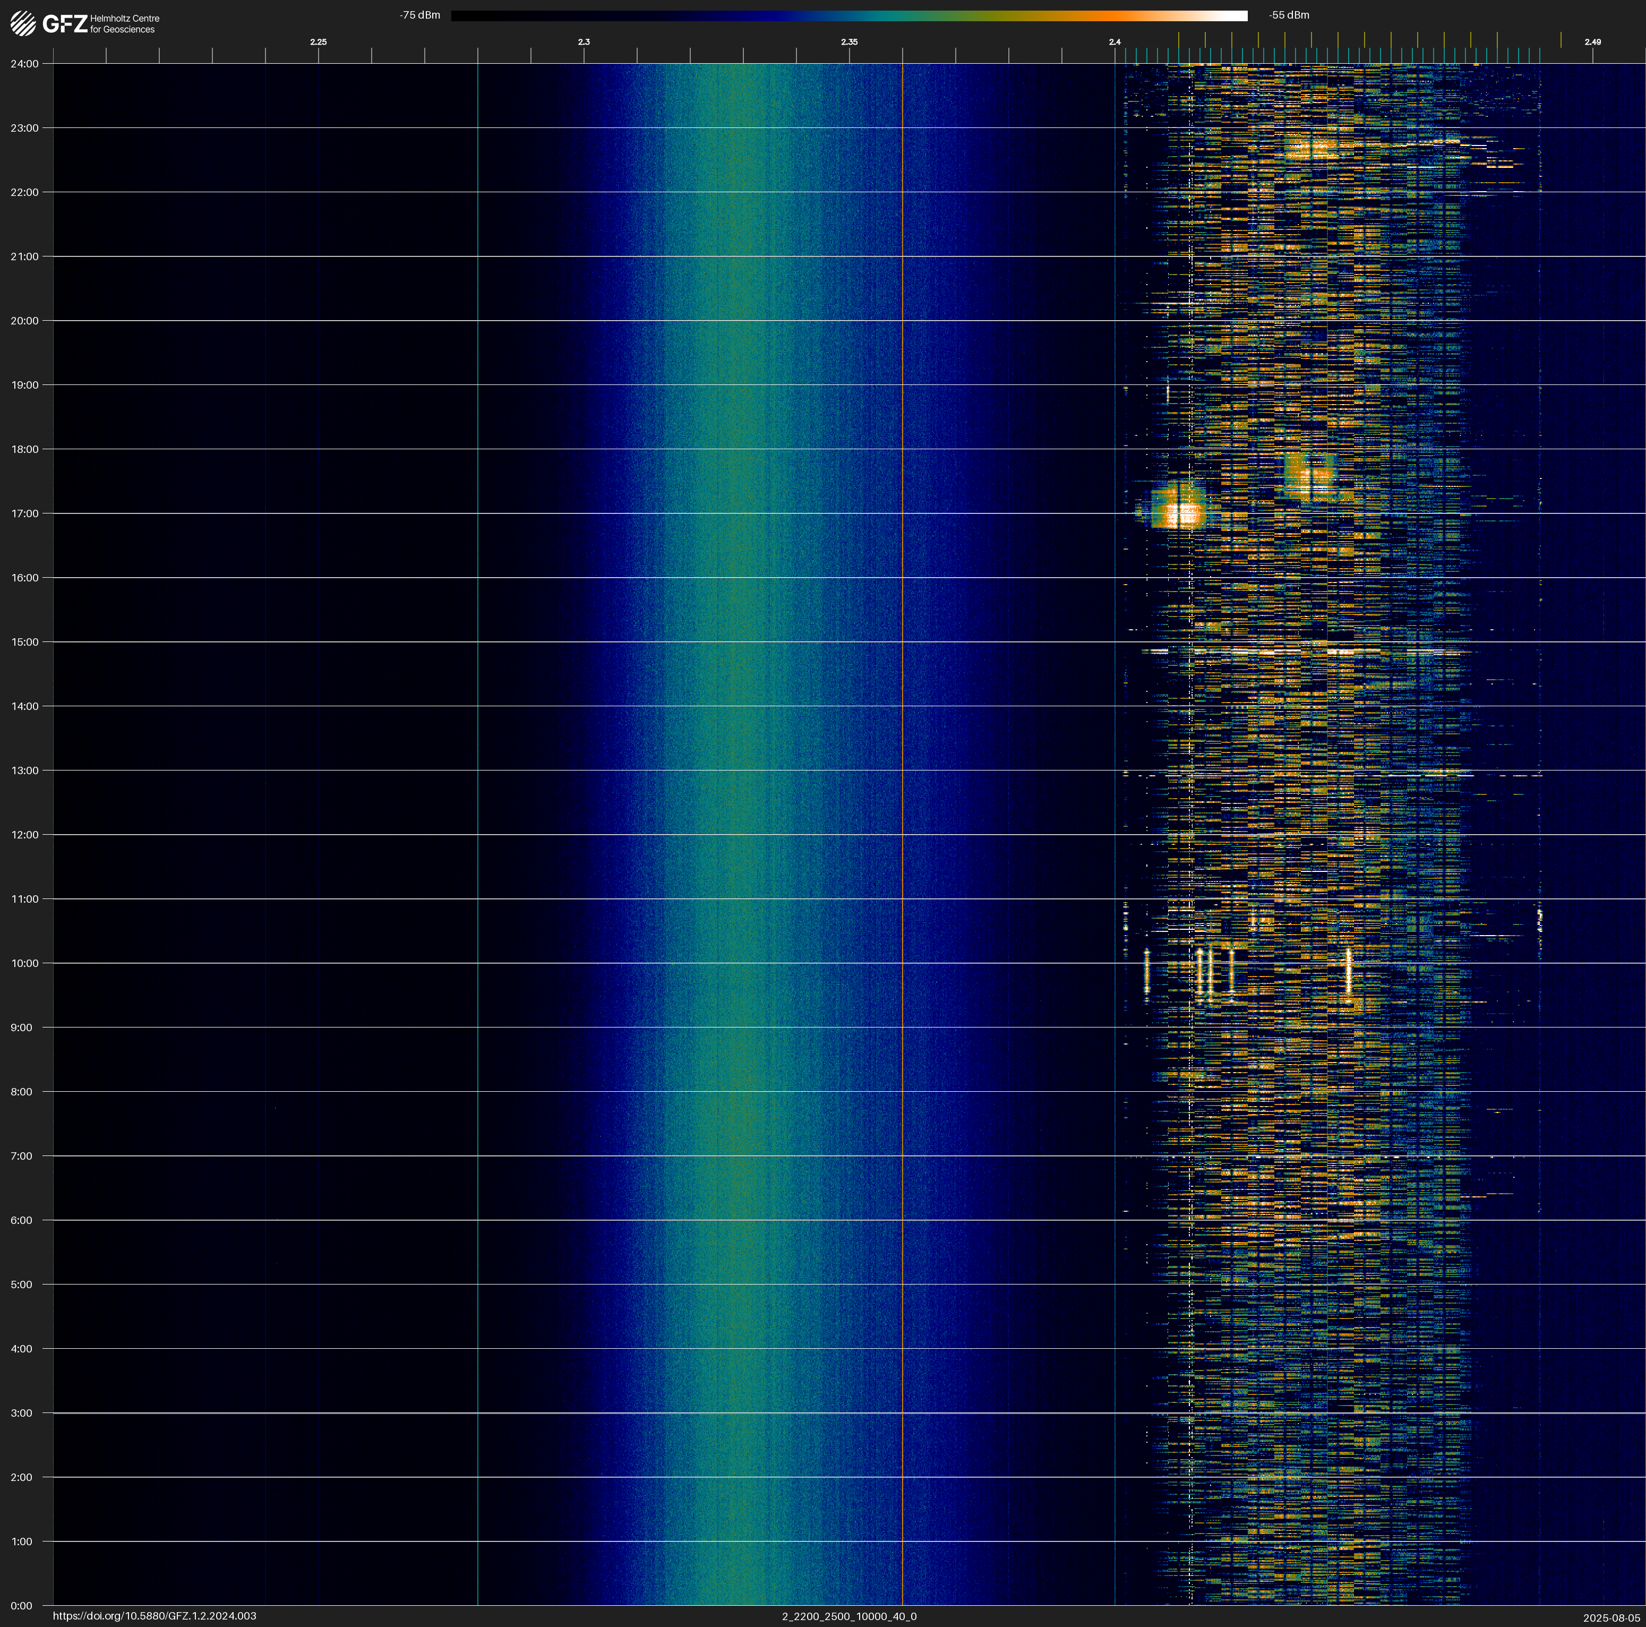The height and width of the screenshot is (1627, 1646).
Task: Click the Helmholtz Centre for Geosciences text
Action: [124, 24]
